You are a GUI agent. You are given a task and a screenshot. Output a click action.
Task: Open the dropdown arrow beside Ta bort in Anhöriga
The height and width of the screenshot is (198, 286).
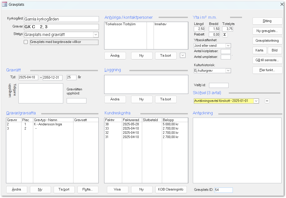pos(183,55)
